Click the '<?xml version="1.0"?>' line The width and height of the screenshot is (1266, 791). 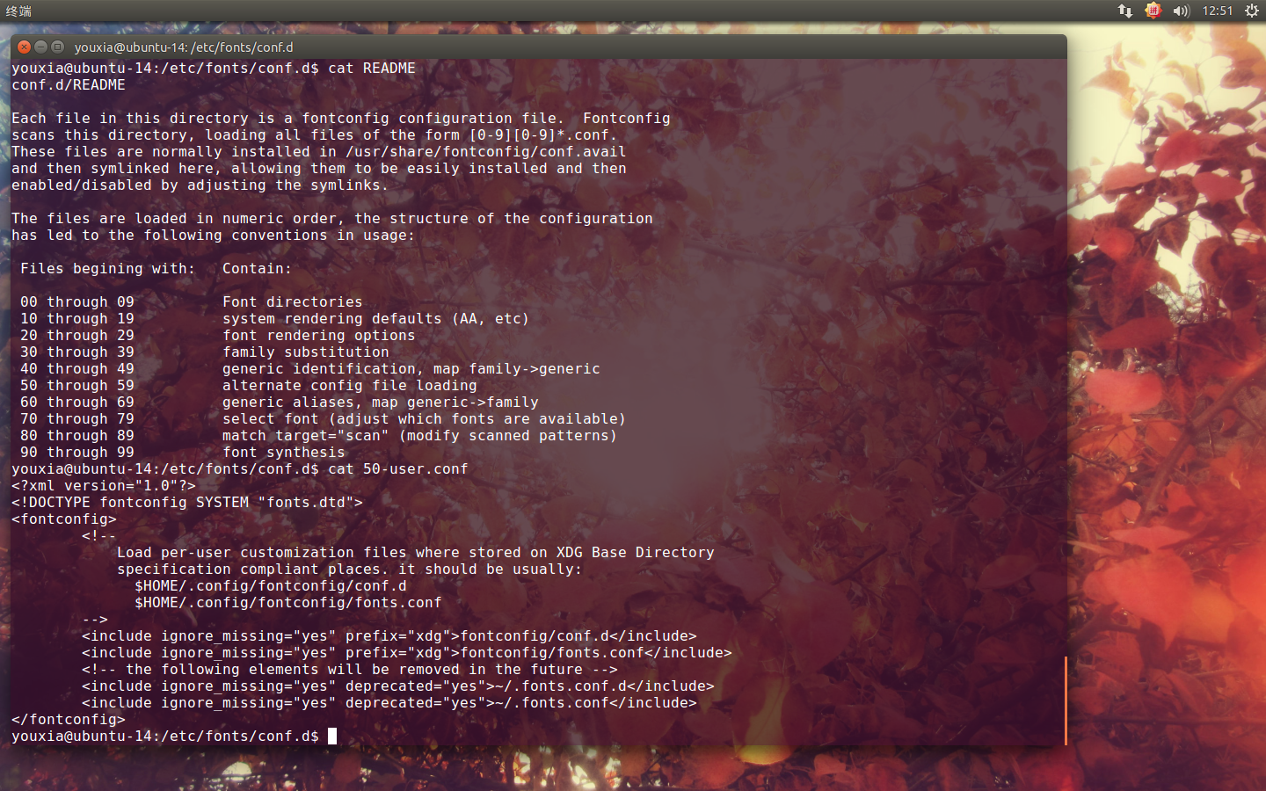click(x=104, y=485)
